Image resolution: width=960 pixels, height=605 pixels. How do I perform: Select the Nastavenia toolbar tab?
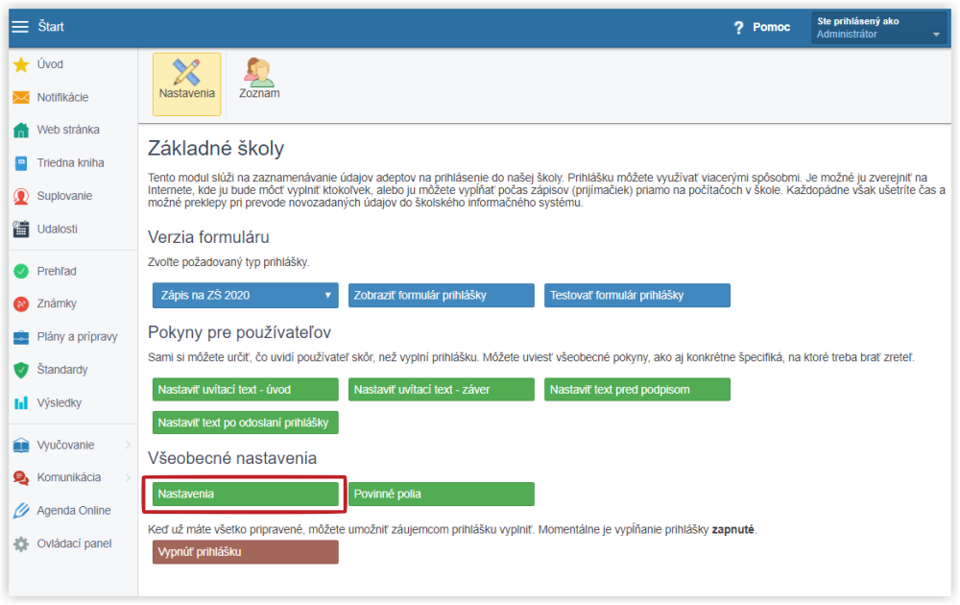(x=187, y=79)
